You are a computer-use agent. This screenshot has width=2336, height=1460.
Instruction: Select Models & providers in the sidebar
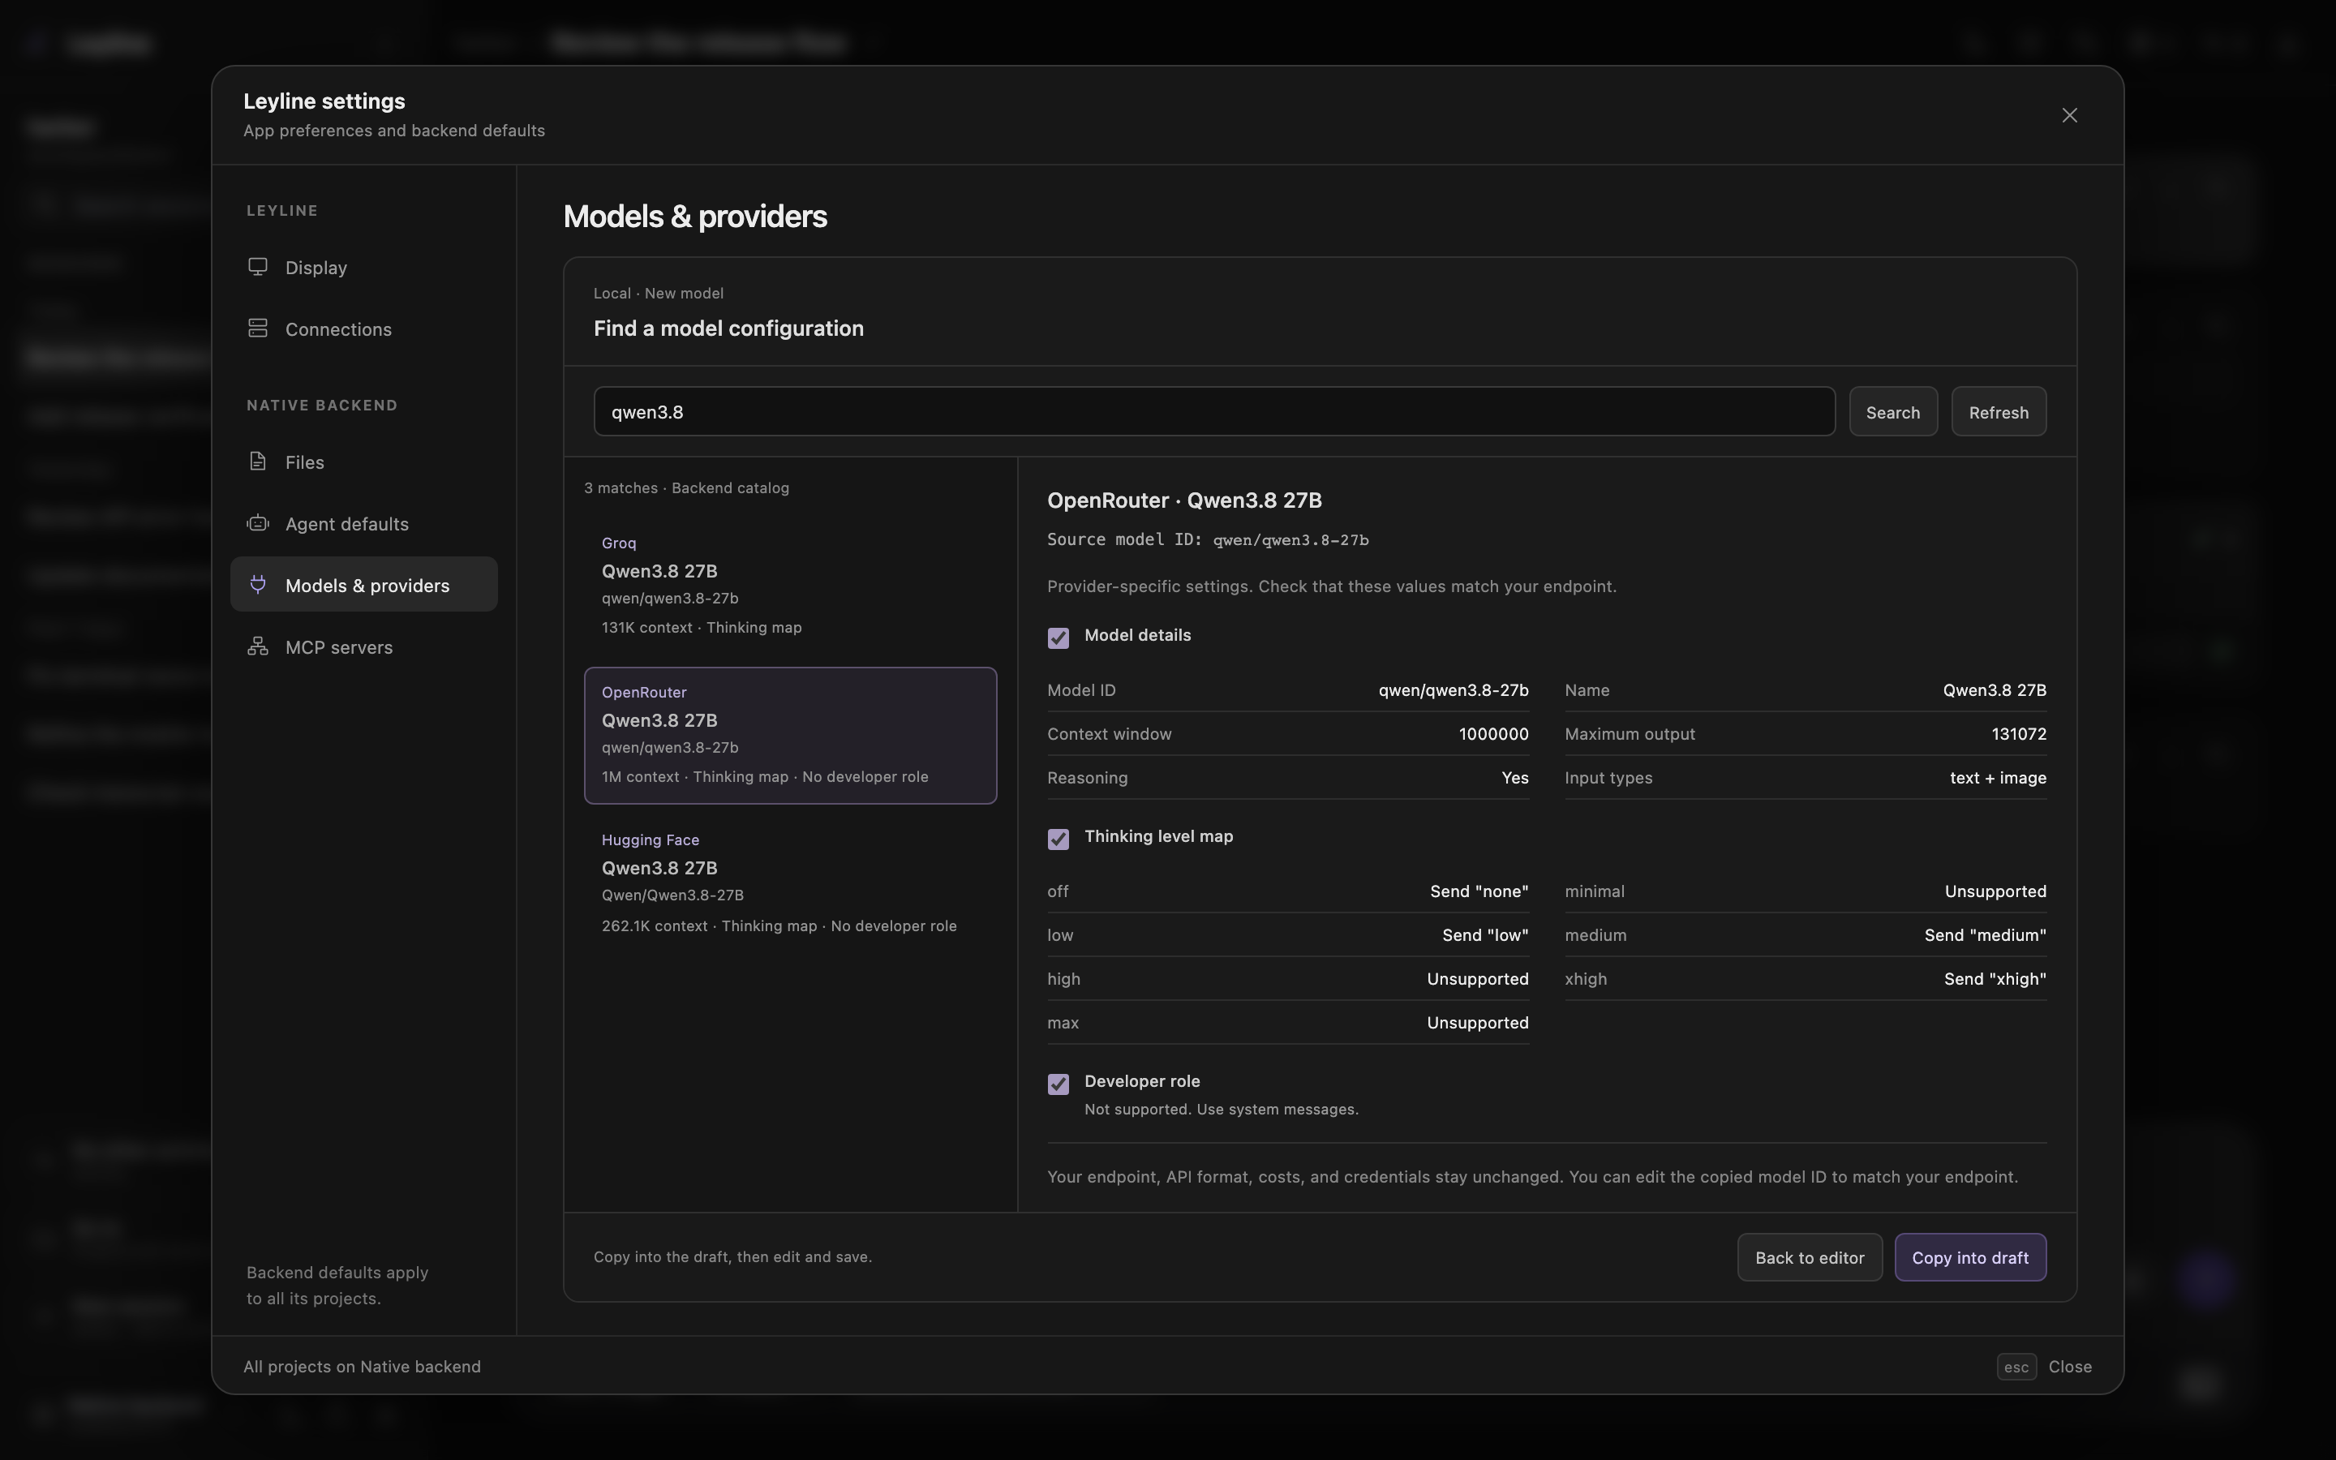(x=364, y=584)
